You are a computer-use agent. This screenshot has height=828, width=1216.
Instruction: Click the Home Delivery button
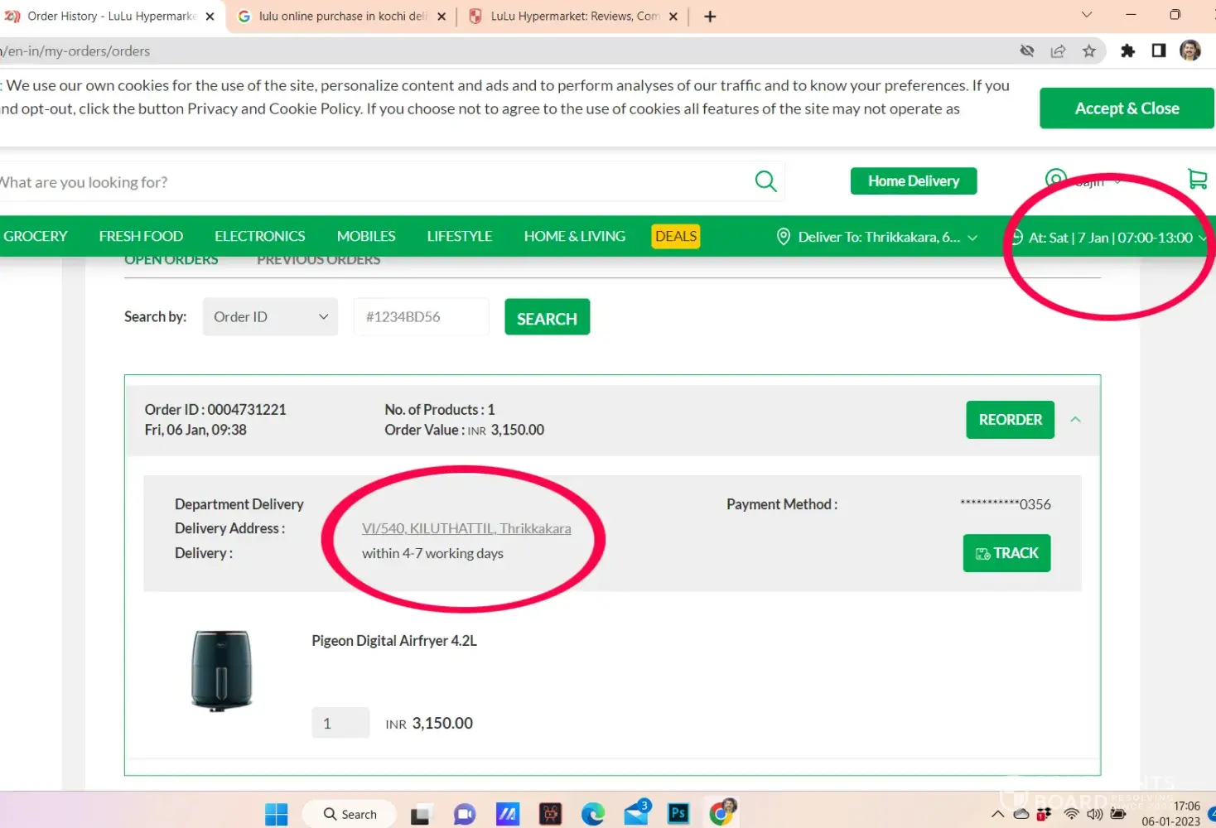914,181
